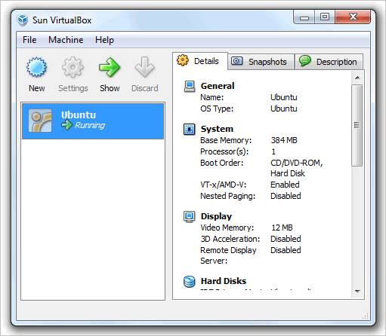Switch to the Snapshots tab
The image size is (386, 336).
pos(261,62)
